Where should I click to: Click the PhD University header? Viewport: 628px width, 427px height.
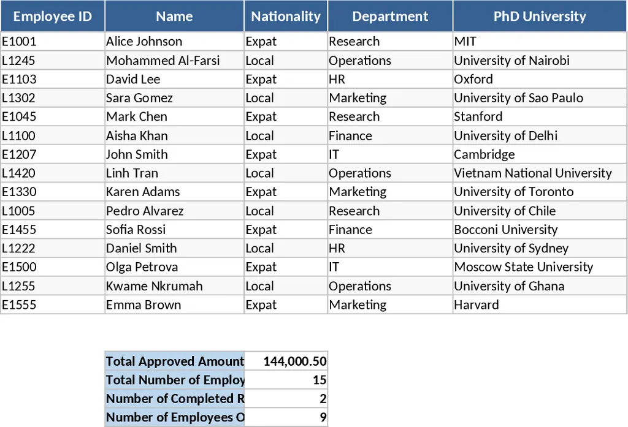[x=540, y=17]
